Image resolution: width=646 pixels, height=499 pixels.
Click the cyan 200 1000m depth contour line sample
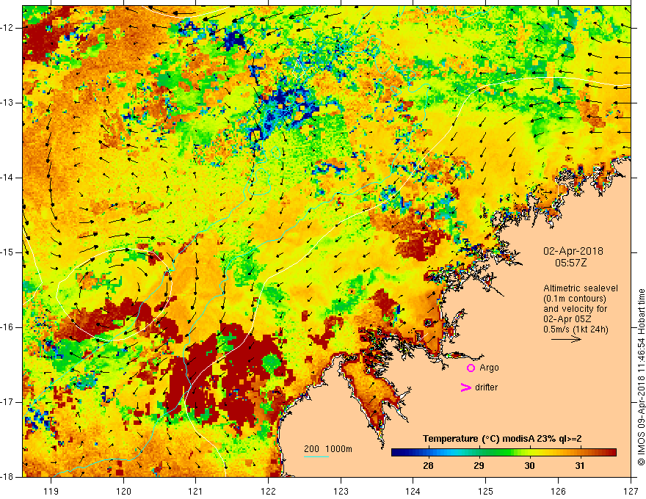click(x=316, y=456)
